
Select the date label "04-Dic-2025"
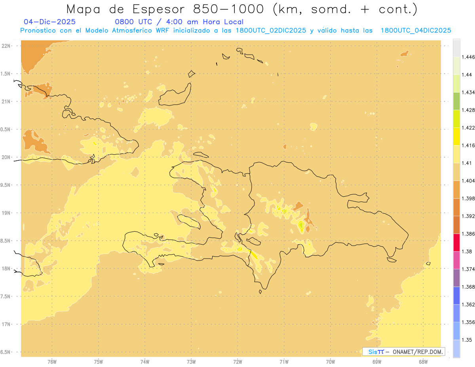click(49, 22)
